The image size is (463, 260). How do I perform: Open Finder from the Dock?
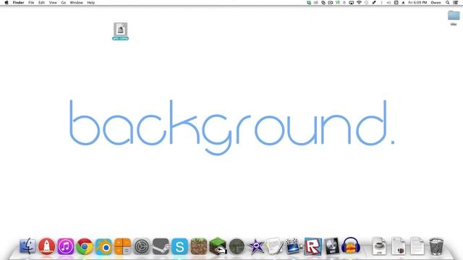point(27,246)
